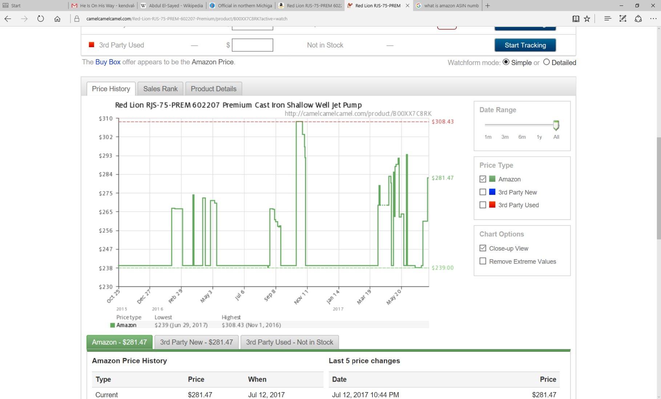661x399 pixels.
Task: Open the Price History tab
Action: [111, 89]
